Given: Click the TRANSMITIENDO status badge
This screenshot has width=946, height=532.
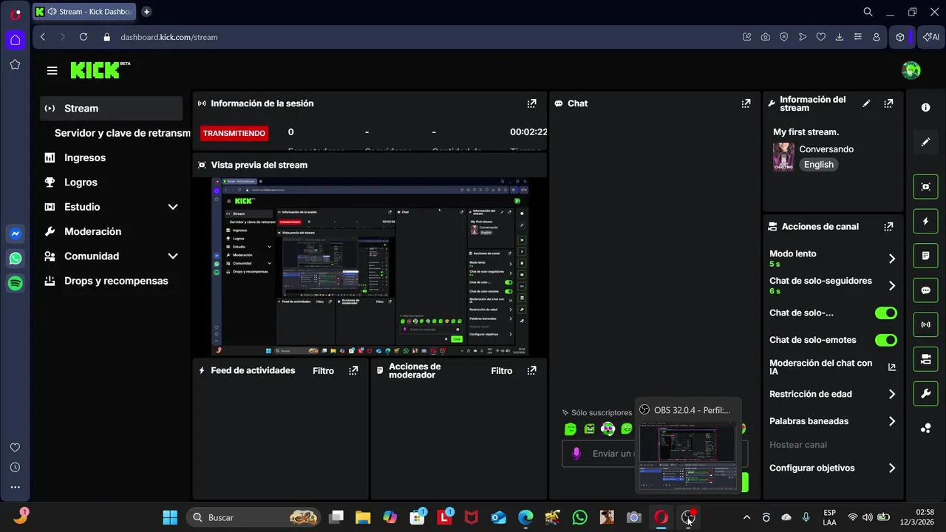Looking at the screenshot, I should coord(234,133).
